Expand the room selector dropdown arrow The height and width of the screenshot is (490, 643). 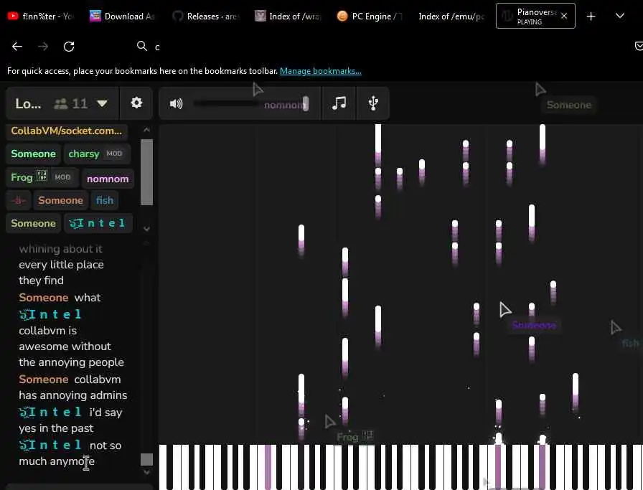102,103
